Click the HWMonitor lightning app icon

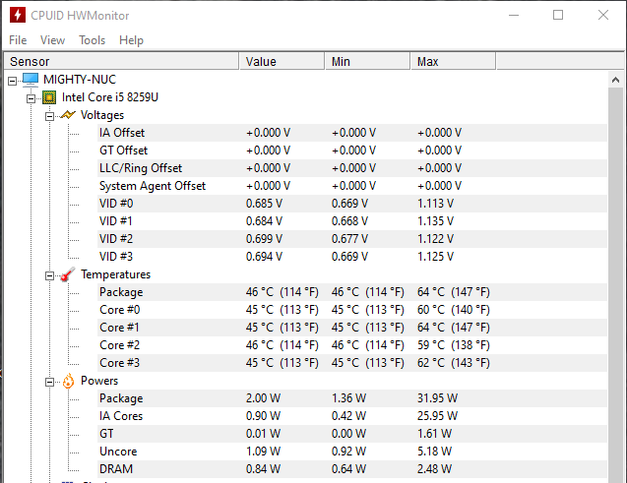(17, 15)
